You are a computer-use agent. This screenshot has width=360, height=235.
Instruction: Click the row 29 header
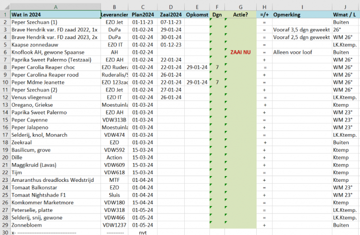(x=5, y=225)
